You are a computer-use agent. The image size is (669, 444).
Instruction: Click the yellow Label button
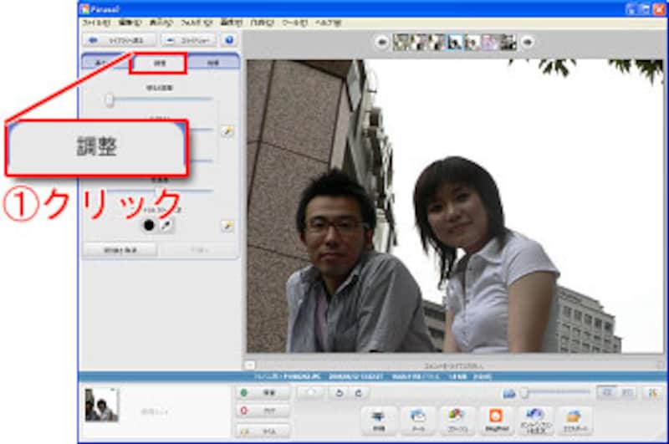tap(263, 431)
